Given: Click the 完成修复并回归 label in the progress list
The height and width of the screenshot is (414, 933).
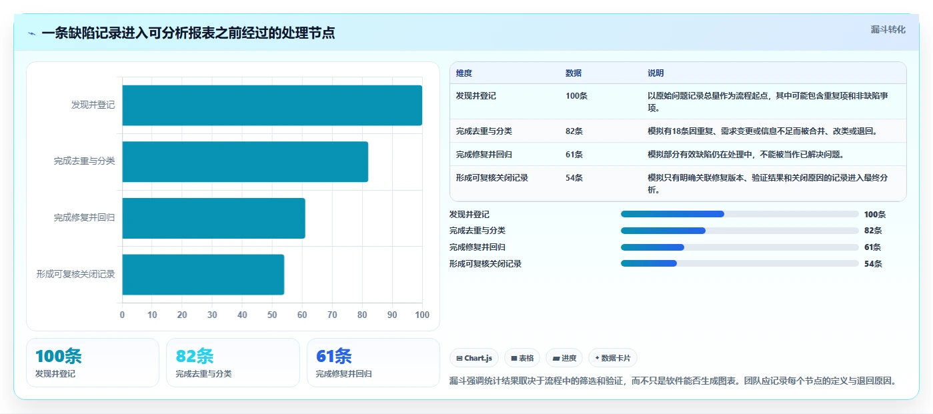Looking at the screenshot, I should click(x=478, y=247).
